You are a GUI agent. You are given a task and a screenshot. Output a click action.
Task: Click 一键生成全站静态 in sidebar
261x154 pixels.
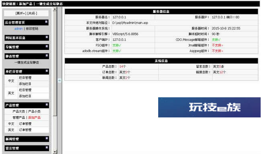(27, 62)
